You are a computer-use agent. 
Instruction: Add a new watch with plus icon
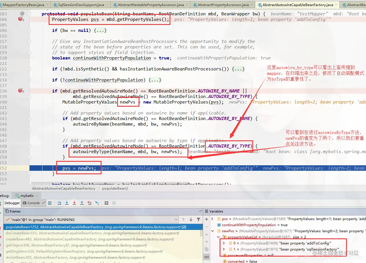207,219
